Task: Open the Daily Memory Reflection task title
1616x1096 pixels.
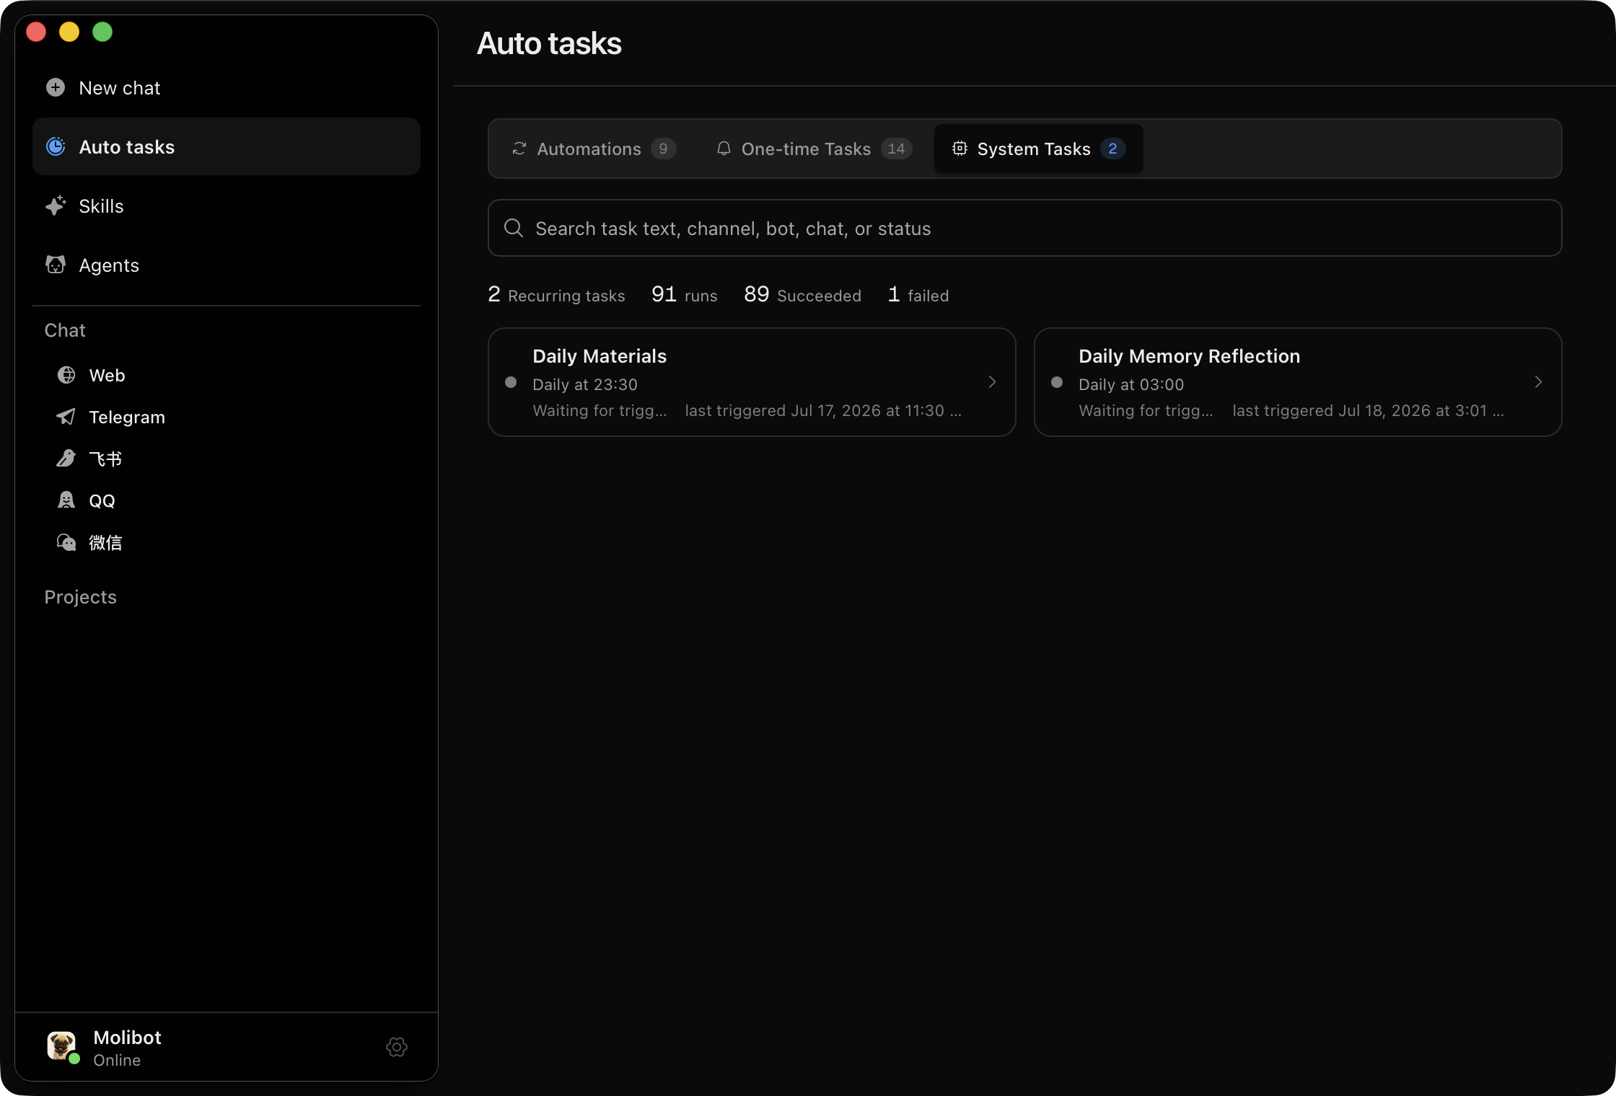Action: pyautogui.click(x=1189, y=356)
